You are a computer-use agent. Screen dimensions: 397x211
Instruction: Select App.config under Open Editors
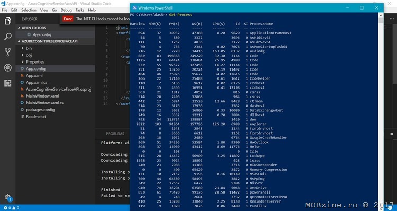pos(55,34)
